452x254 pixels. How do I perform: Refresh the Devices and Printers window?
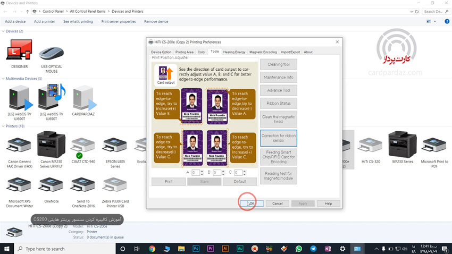(x=417, y=12)
